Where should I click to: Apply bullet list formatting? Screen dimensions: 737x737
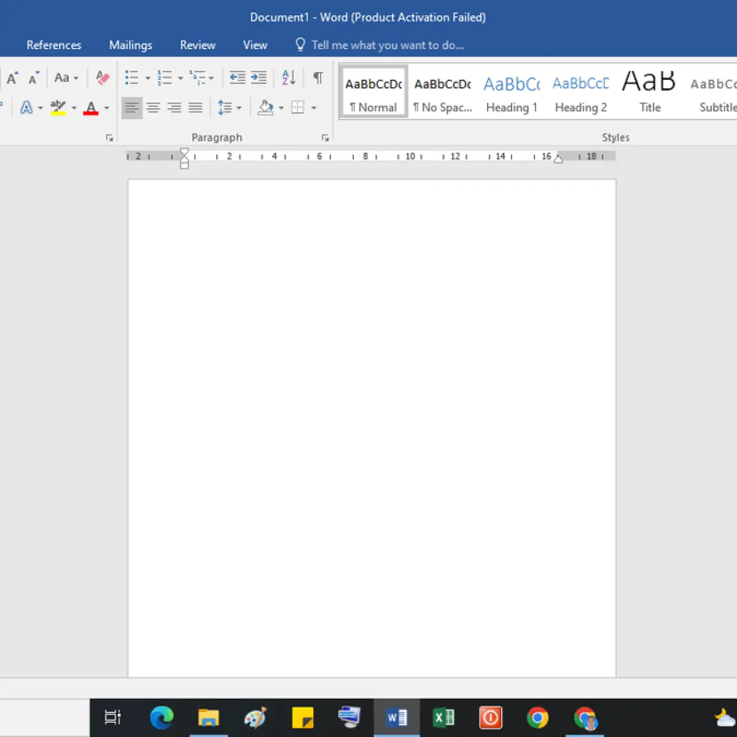[x=131, y=77]
